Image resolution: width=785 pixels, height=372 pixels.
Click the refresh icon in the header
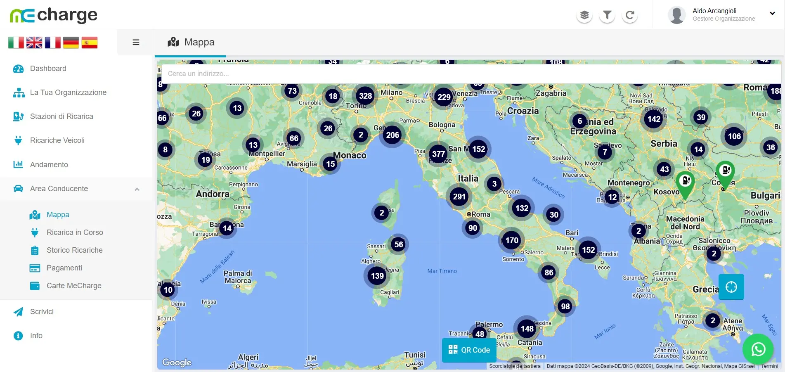[630, 15]
